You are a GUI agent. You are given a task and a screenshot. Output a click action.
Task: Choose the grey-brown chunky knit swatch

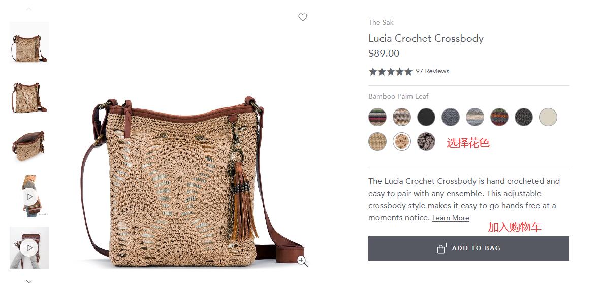(x=426, y=141)
